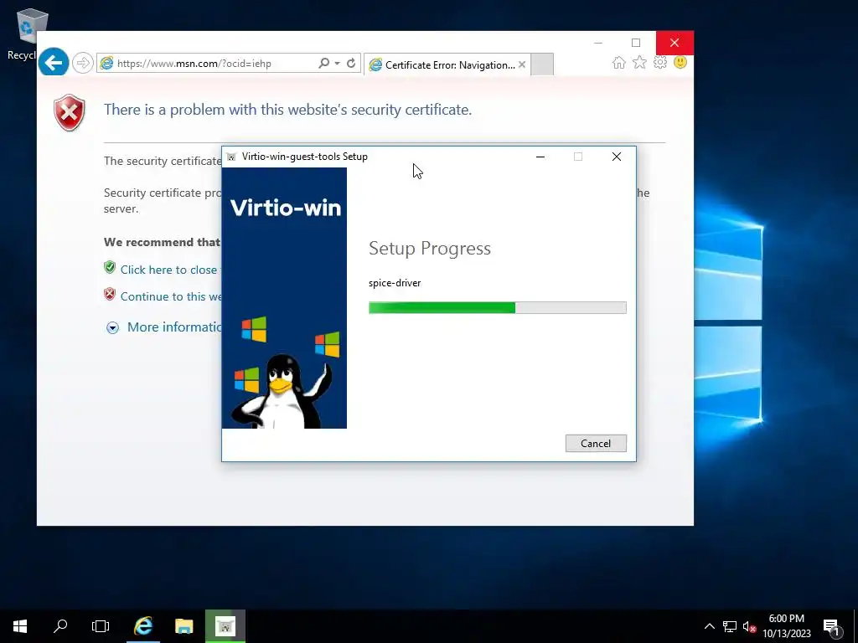This screenshot has width=858, height=643.
Task: Open File Explorer from the taskbar
Action: click(183, 626)
